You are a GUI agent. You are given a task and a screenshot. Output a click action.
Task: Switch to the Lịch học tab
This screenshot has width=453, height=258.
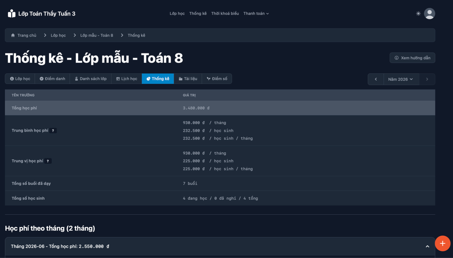point(126,79)
